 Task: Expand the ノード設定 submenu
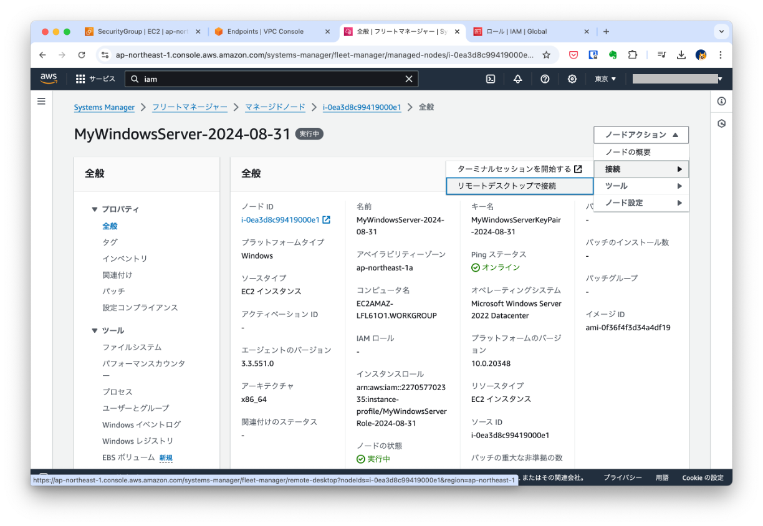click(641, 203)
